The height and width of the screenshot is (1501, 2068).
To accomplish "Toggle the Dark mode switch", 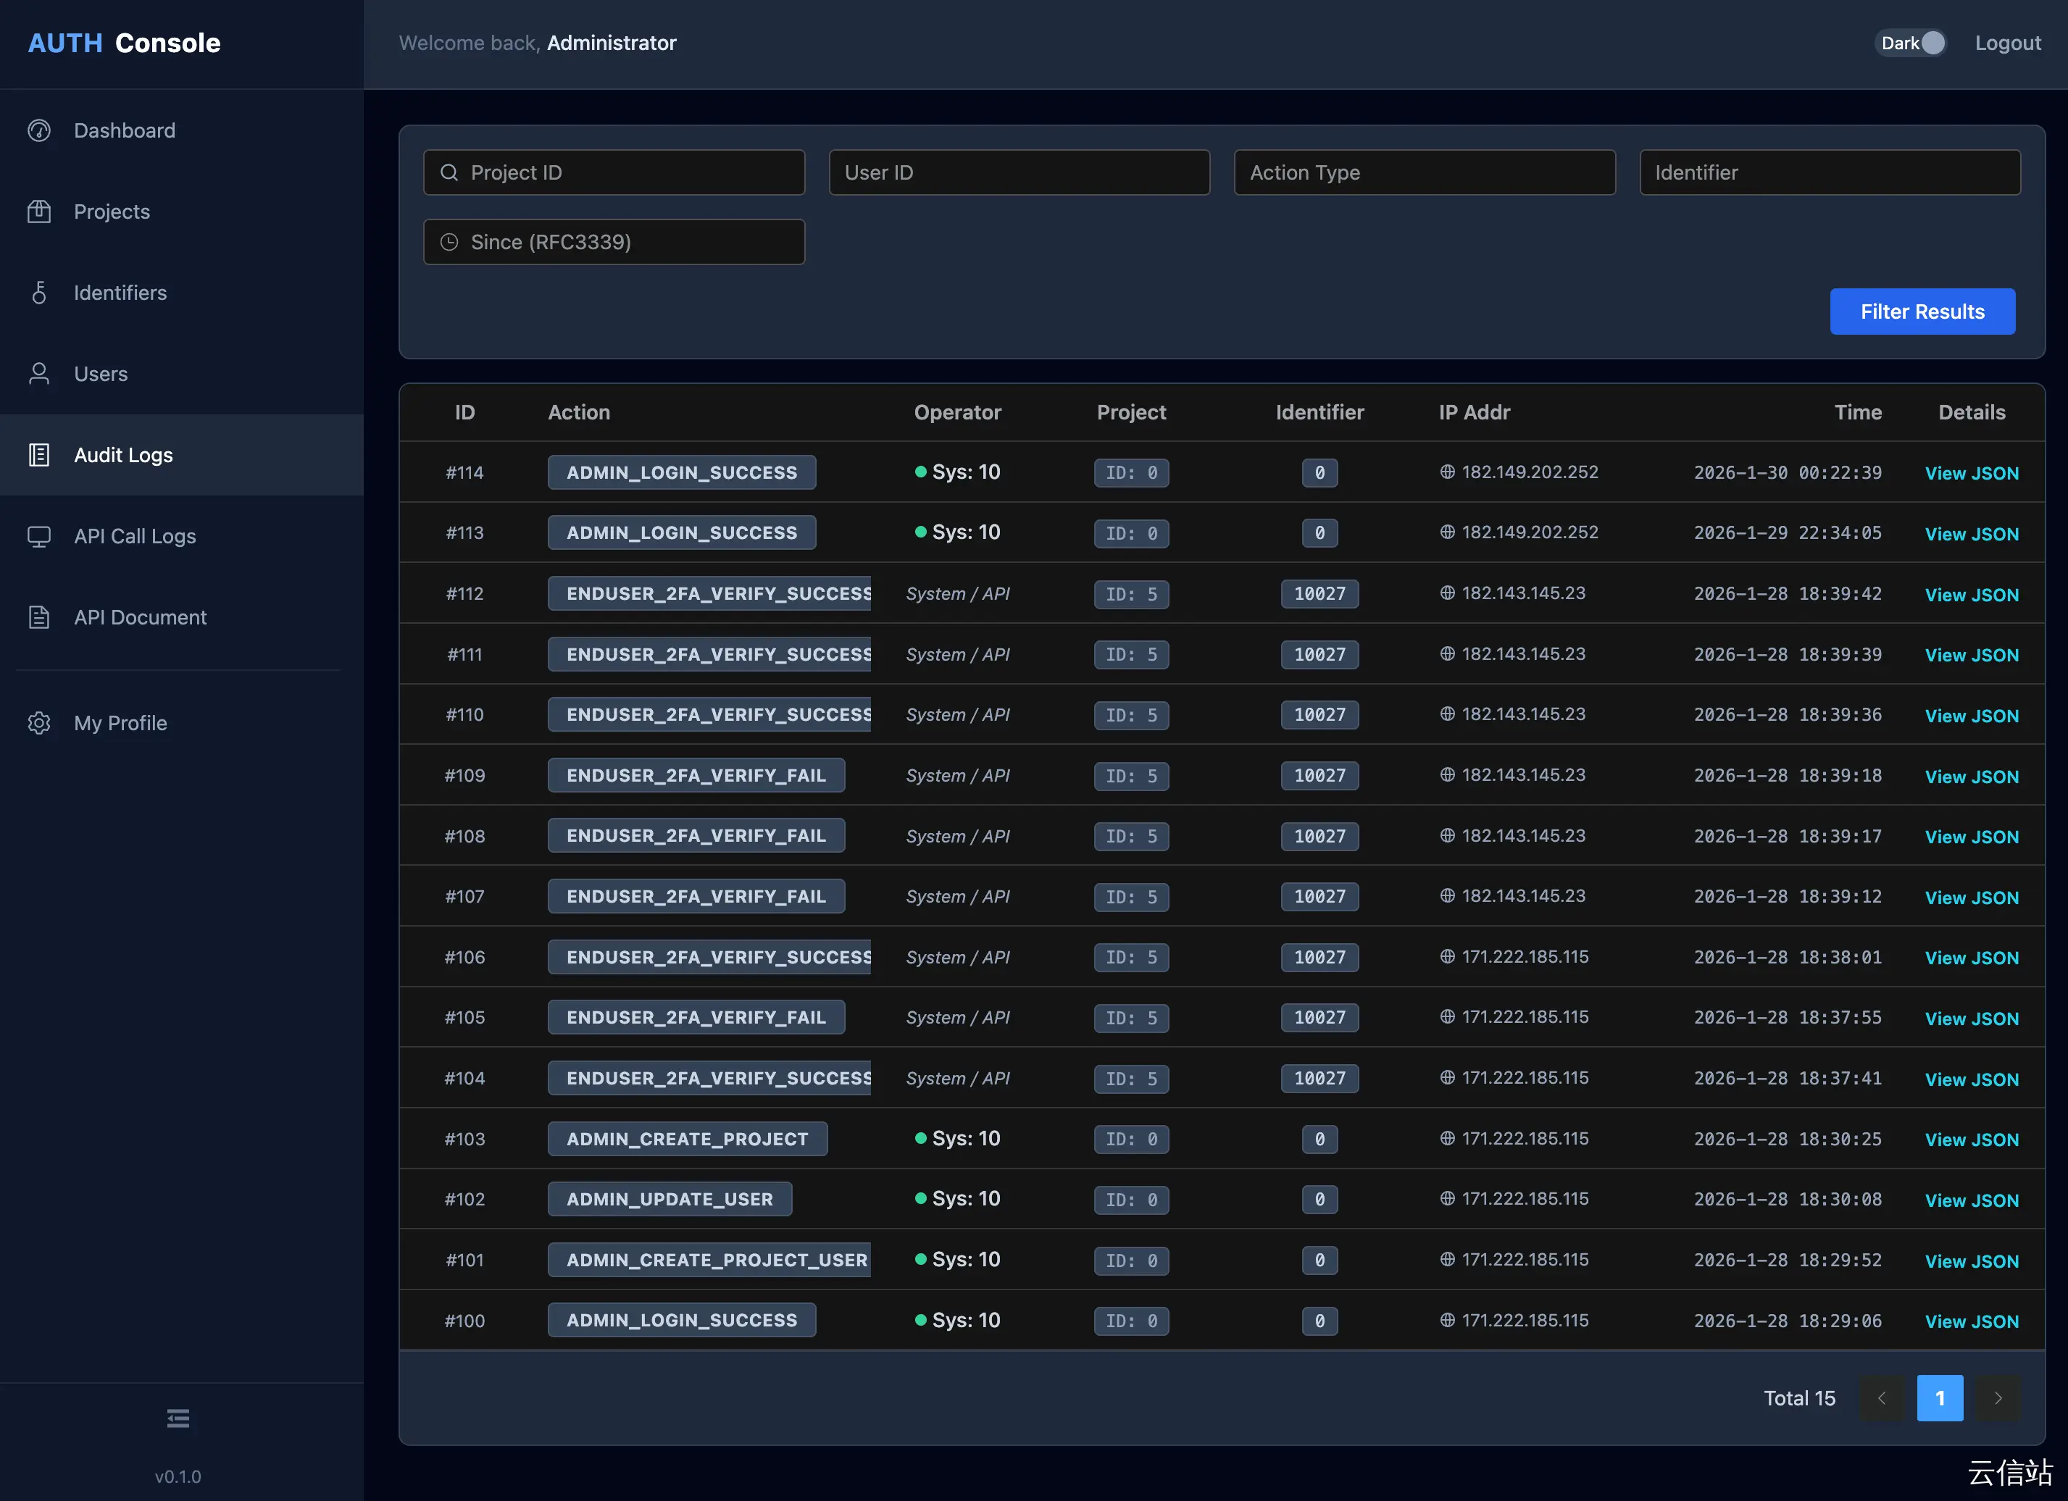I will pyautogui.click(x=1911, y=43).
